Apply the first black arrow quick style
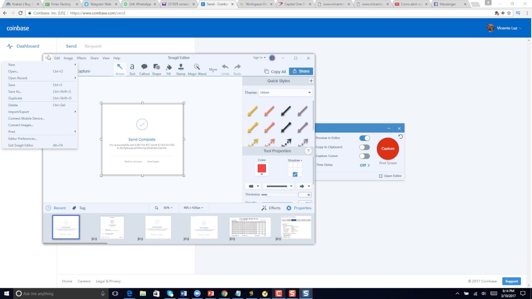The height and width of the screenshot is (299, 532). pos(286,111)
